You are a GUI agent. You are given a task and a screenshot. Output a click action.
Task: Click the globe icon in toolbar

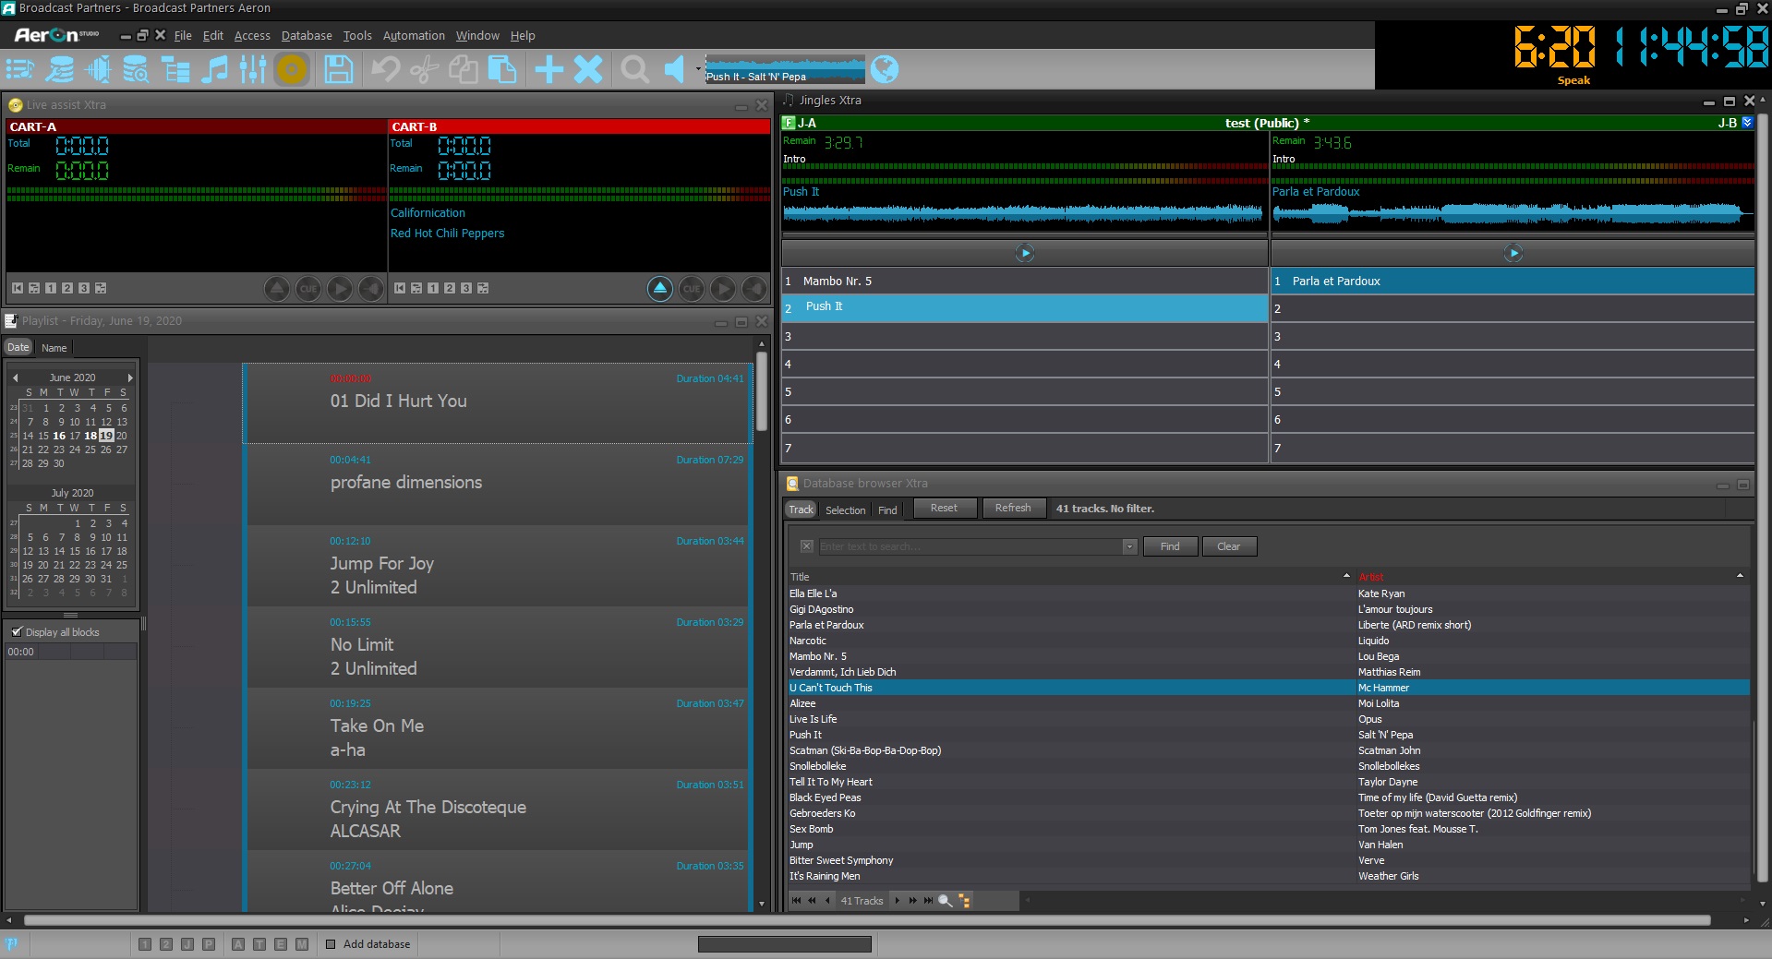point(884,69)
